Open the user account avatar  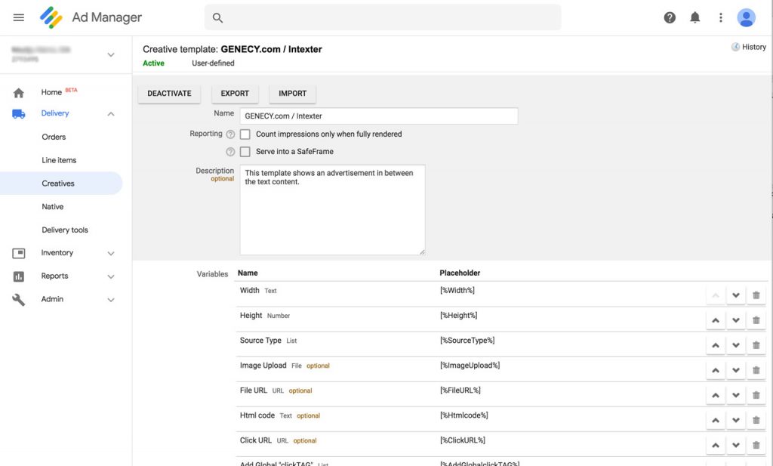click(x=747, y=18)
